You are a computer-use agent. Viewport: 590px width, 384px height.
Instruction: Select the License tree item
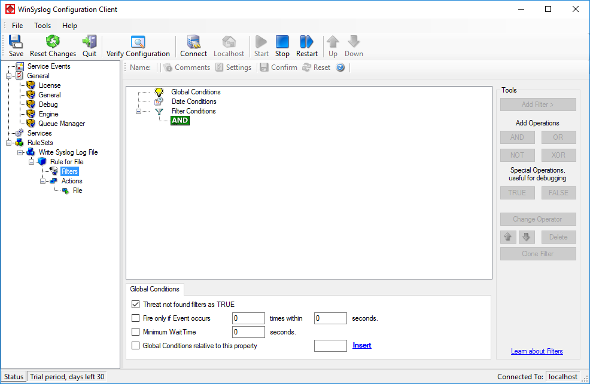(50, 85)
